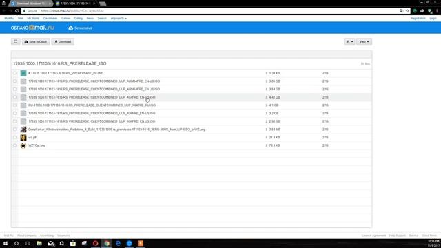Click the Download button in toolbar
This screenshot has height=248, width=441.
point(63,41)
